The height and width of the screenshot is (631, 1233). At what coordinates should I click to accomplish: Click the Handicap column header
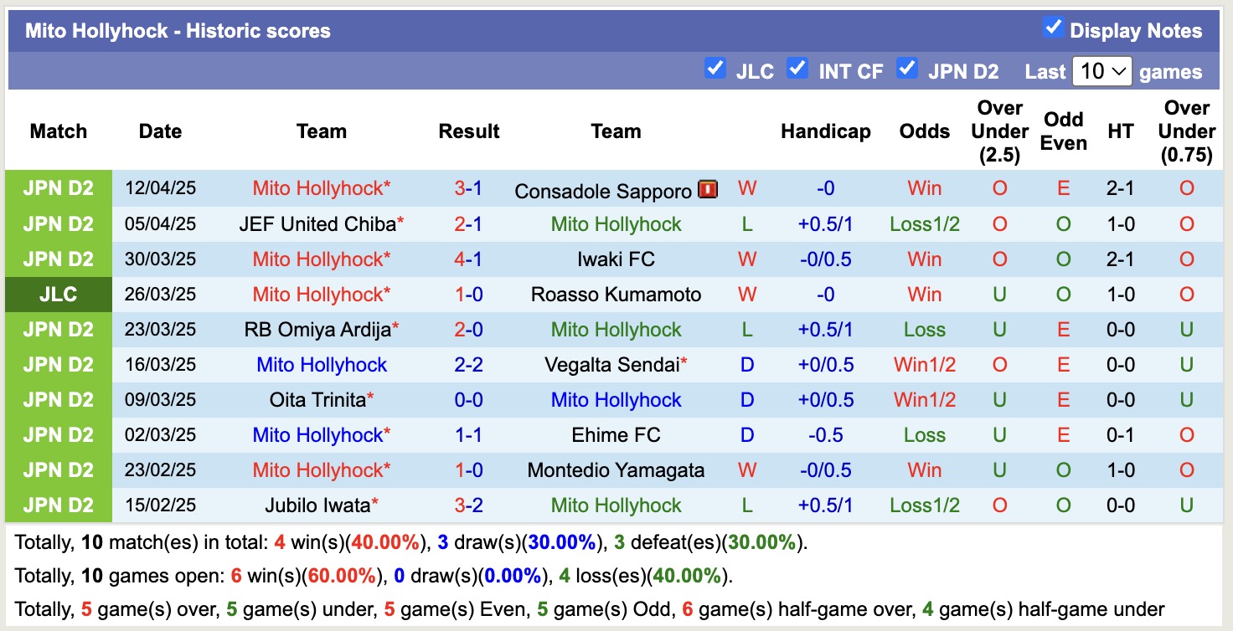pos(826,131)
